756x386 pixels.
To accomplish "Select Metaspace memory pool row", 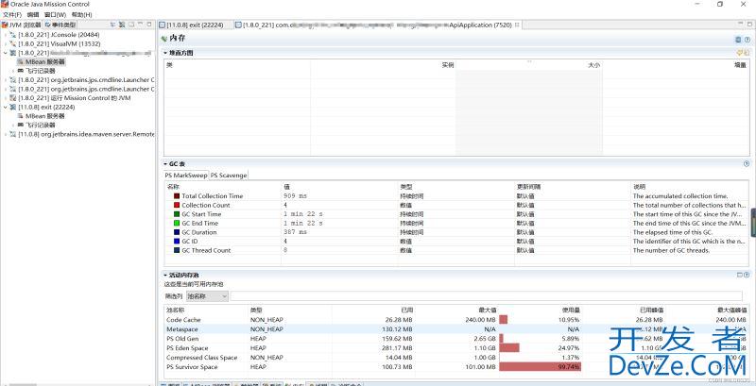I will coord(456,329).
